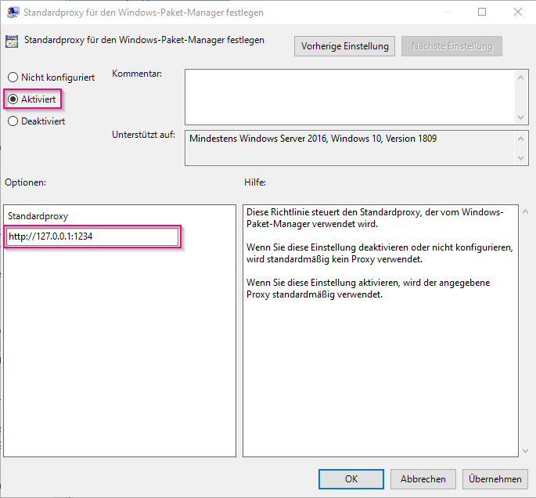The image size is (536, 498).
Task: Click the Standardproxy label in Optionen
Action: (x=38, y=216)
